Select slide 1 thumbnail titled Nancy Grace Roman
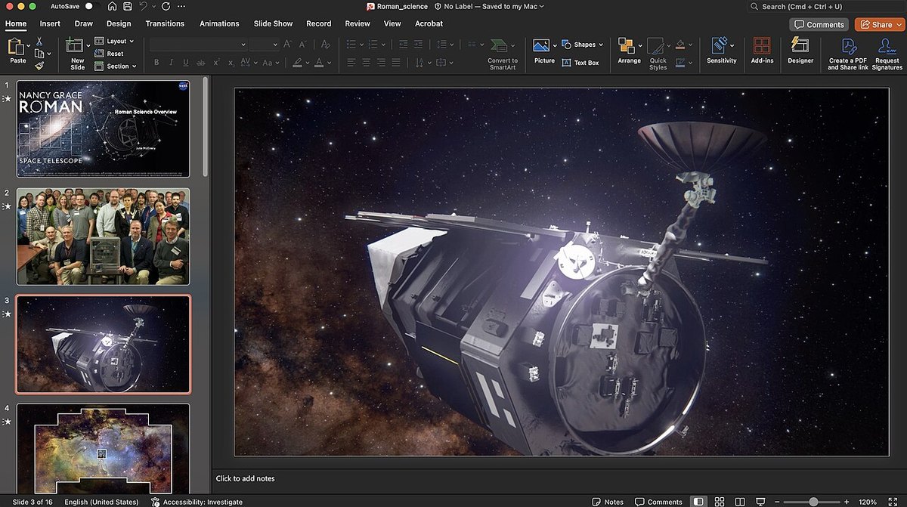The width and height of the screenshot is (907, 507). (x=103, y=128)
